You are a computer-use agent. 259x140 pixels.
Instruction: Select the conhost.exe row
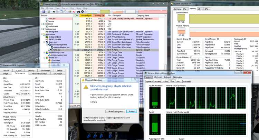[x=100, y=27]
